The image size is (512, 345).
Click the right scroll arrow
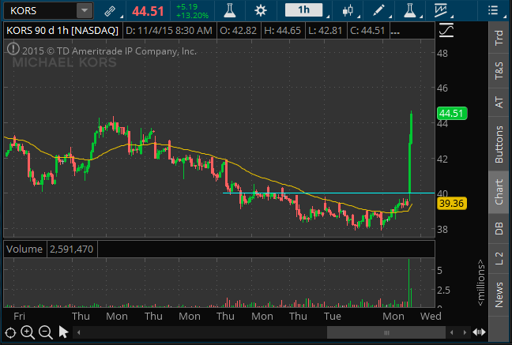pos(465,333)
